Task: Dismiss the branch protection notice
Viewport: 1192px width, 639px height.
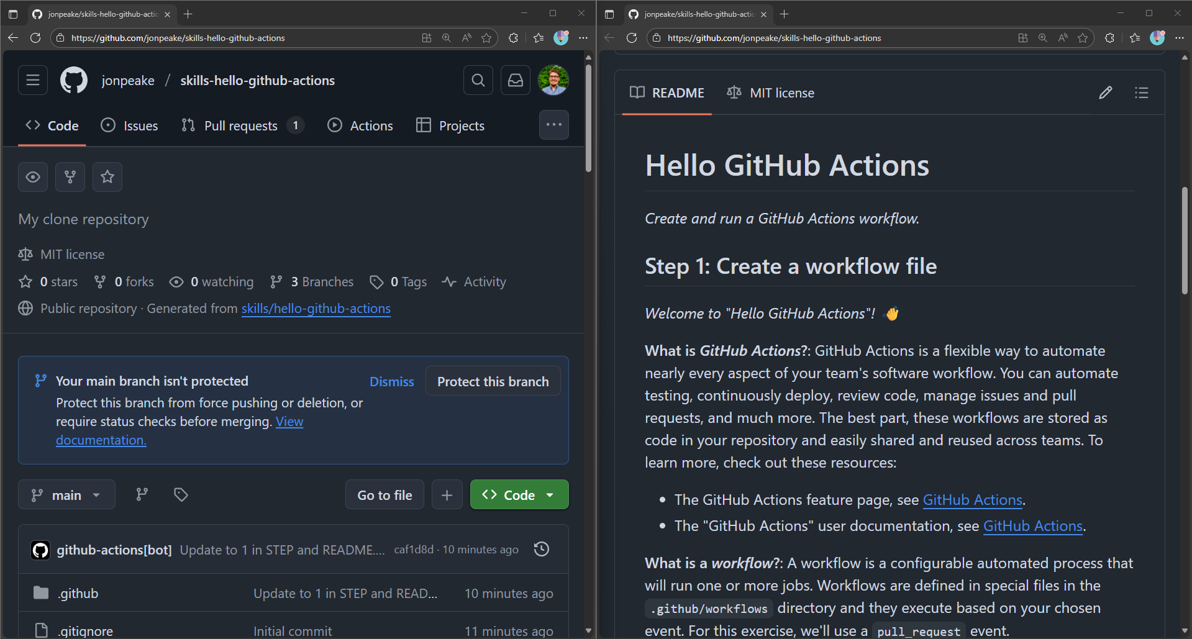Action: coord(391,382)
